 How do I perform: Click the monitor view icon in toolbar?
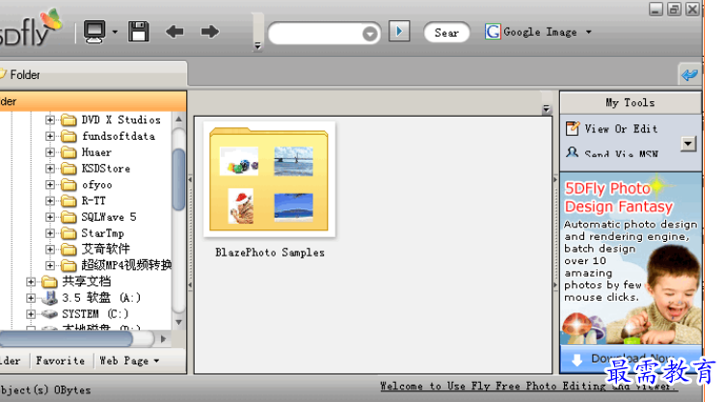click(x=94, y=32)
